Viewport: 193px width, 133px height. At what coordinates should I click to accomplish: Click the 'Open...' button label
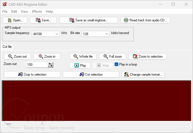(x=18, y=20)
